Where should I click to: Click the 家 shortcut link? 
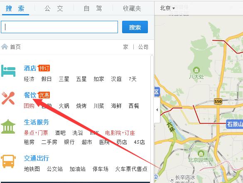(x=126, y=47)
